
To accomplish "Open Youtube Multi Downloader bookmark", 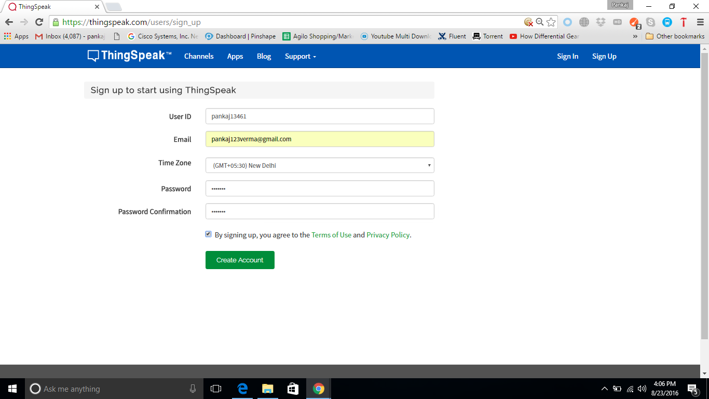I will pyautogui.click(x=396, y=36).
